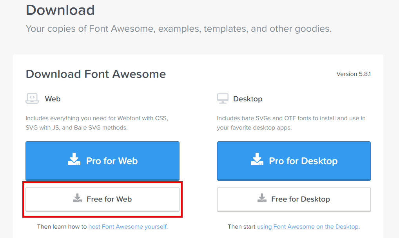
Task: Click the bare SVGs and OTF fonts description
Action: (291, 123)
